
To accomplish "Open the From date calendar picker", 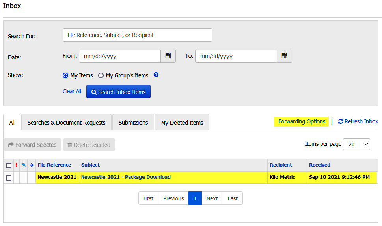I will (168, 56).
